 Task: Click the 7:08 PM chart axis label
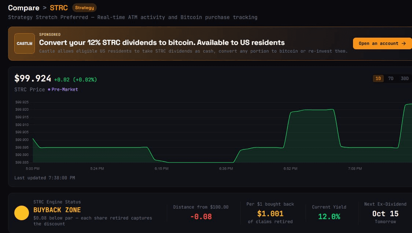click(x=355, y=169)
